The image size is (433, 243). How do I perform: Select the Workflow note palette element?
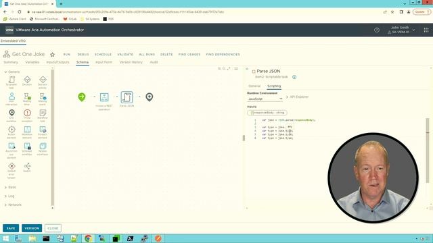43,115
